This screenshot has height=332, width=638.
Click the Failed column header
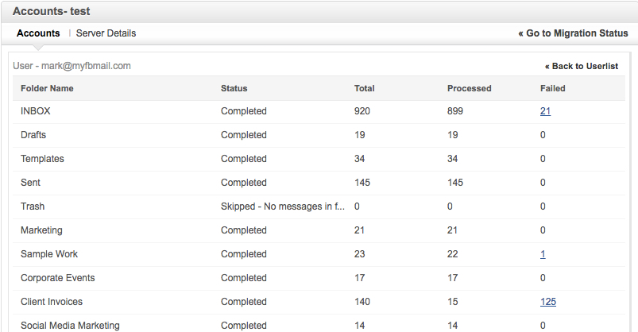coord(552,88)
